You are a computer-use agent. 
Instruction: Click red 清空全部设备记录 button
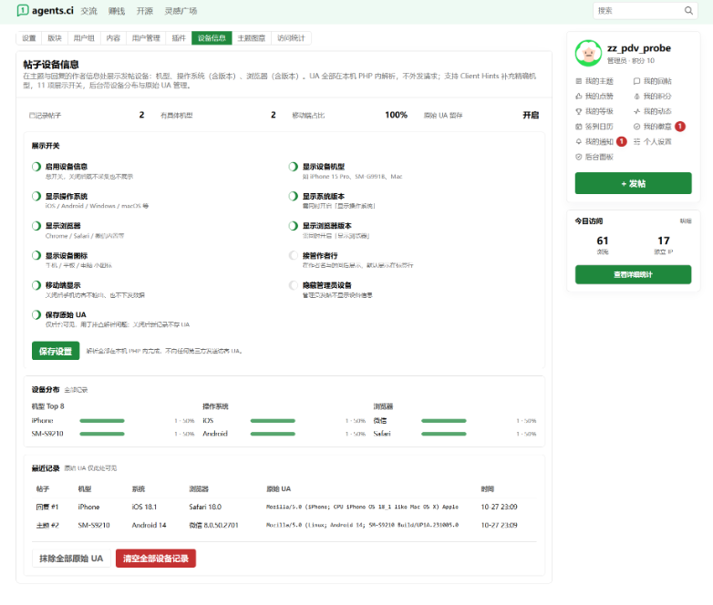(x=156, y=559)
